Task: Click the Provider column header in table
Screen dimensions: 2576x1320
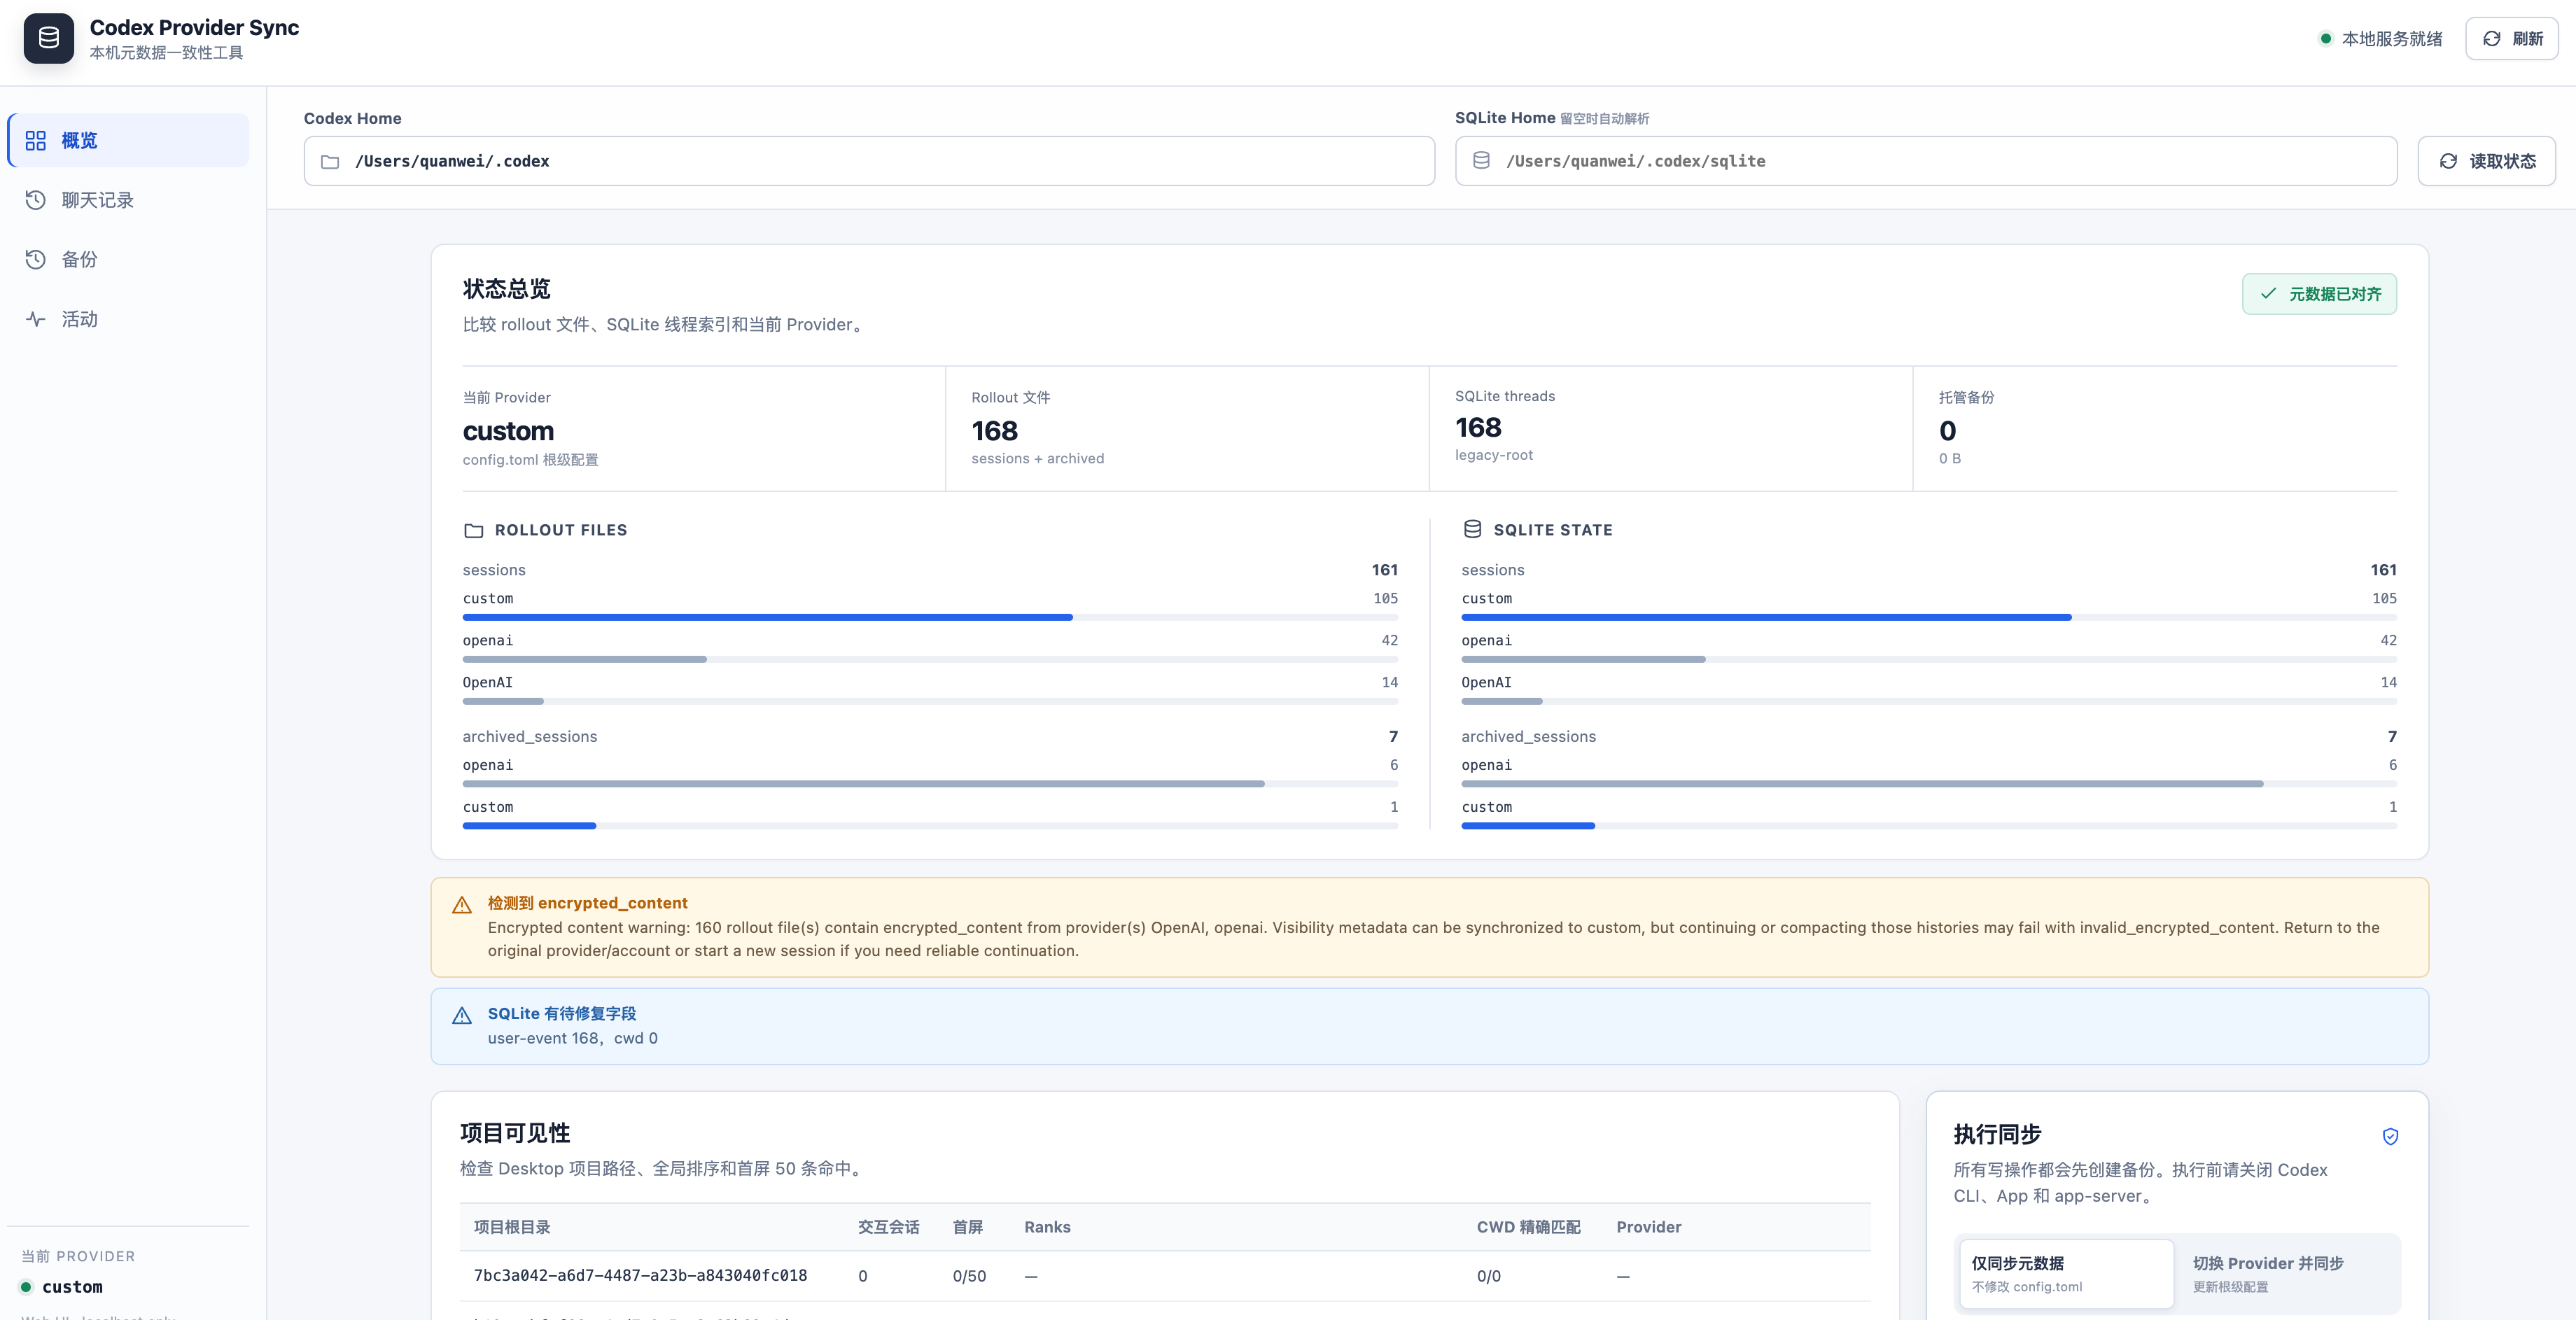Action: tap(1649, 1228)
